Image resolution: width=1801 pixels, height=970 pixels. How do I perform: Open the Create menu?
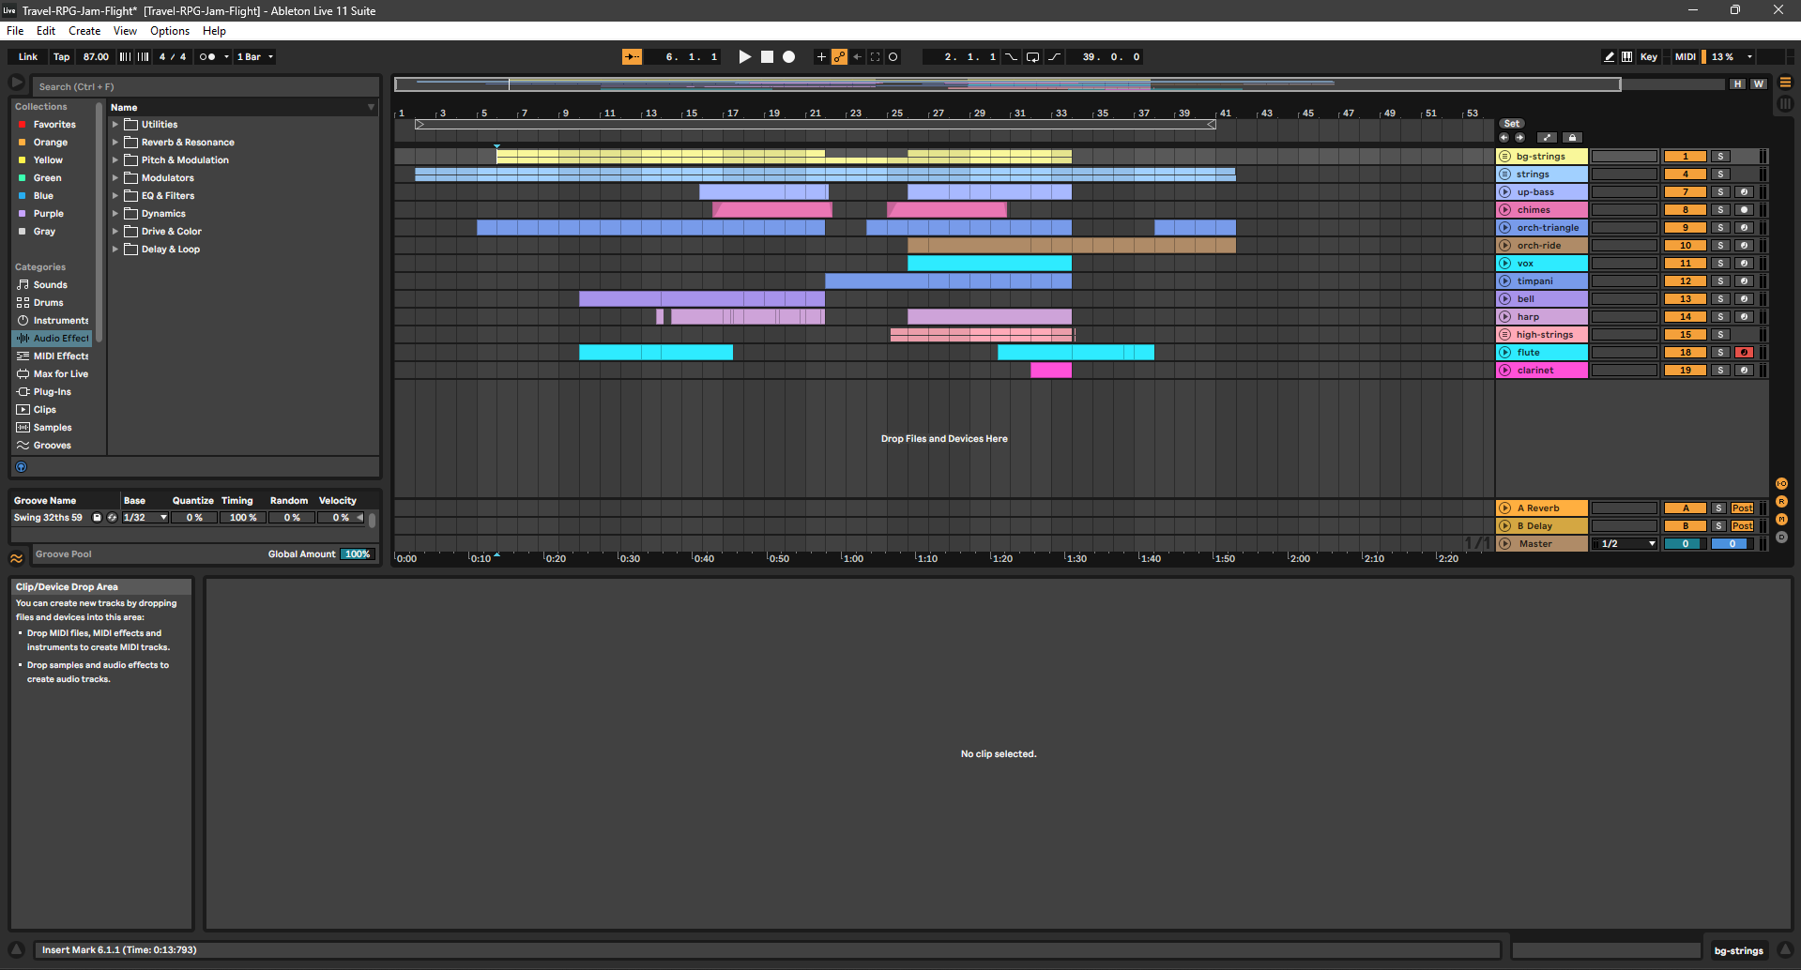point(84,31)
